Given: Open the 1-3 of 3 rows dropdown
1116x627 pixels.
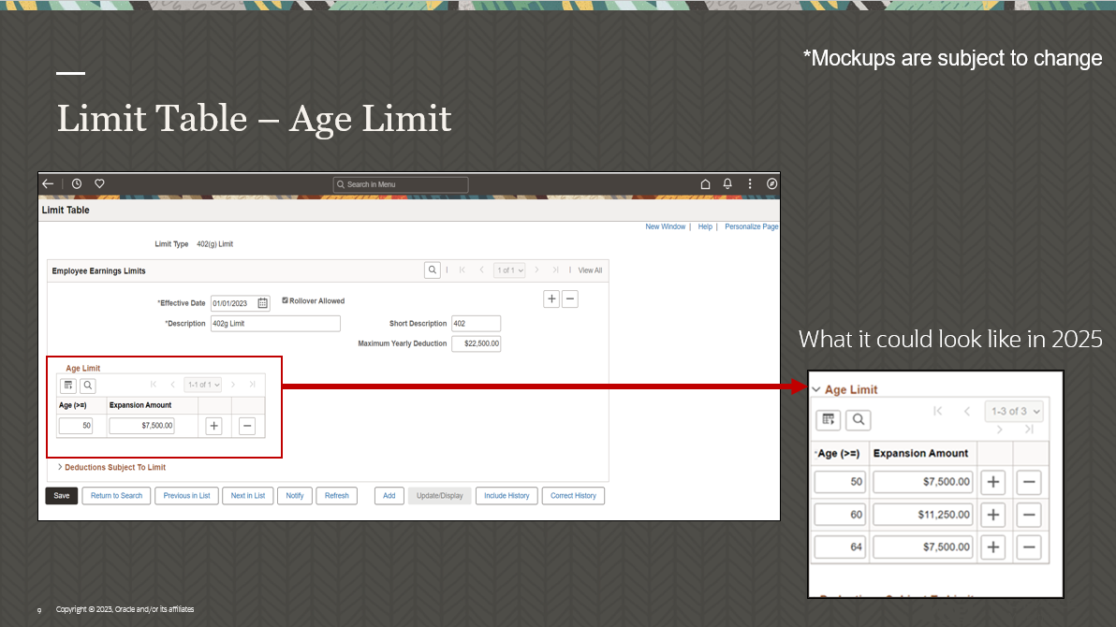Looking at the screenshot, I should pyautogui.click(x=1014, y=412).
